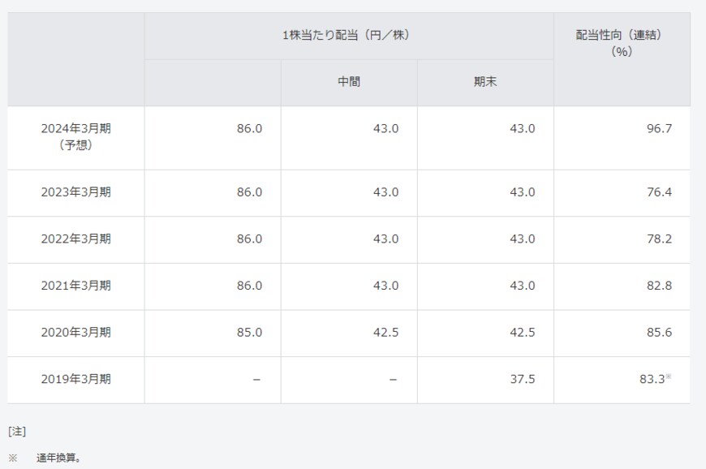Click the 2021年3月期 row label
Screen dimensions: 706x469
tap(76, 286)
